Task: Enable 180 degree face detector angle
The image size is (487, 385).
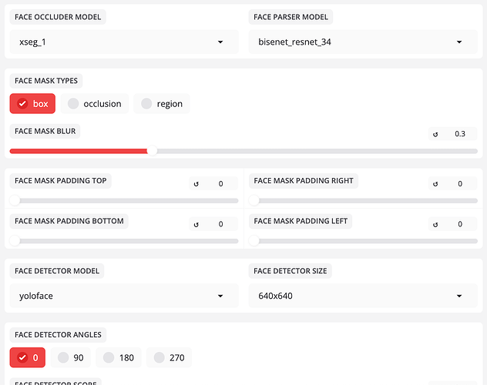Action: click(x=119, y=358)
